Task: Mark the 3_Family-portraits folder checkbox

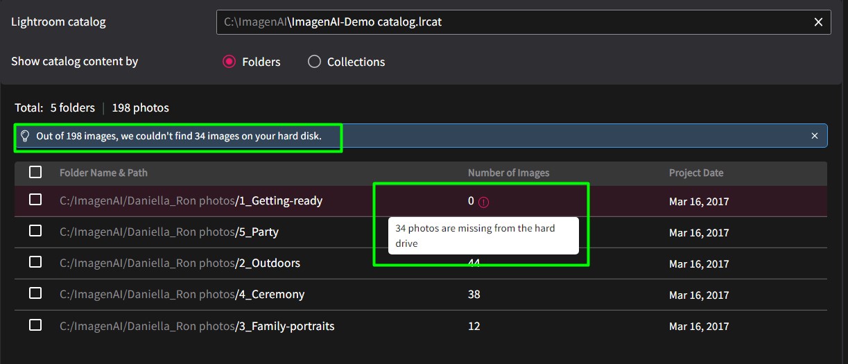Action: click(x=35, y=325)
